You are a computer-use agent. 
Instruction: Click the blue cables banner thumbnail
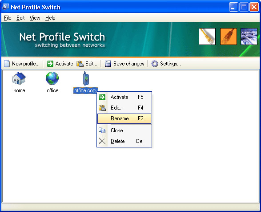[249, 37]
